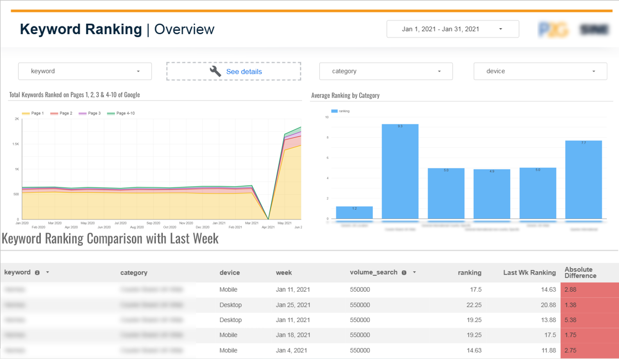This screenshot has height=359, width=619.
Task: Click the info icon next to keyword header
Action: click(x=38, y=272)
